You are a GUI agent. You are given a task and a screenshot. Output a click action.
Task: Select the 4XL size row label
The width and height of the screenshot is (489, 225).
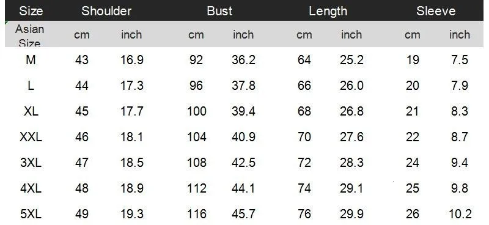[31, 188]
